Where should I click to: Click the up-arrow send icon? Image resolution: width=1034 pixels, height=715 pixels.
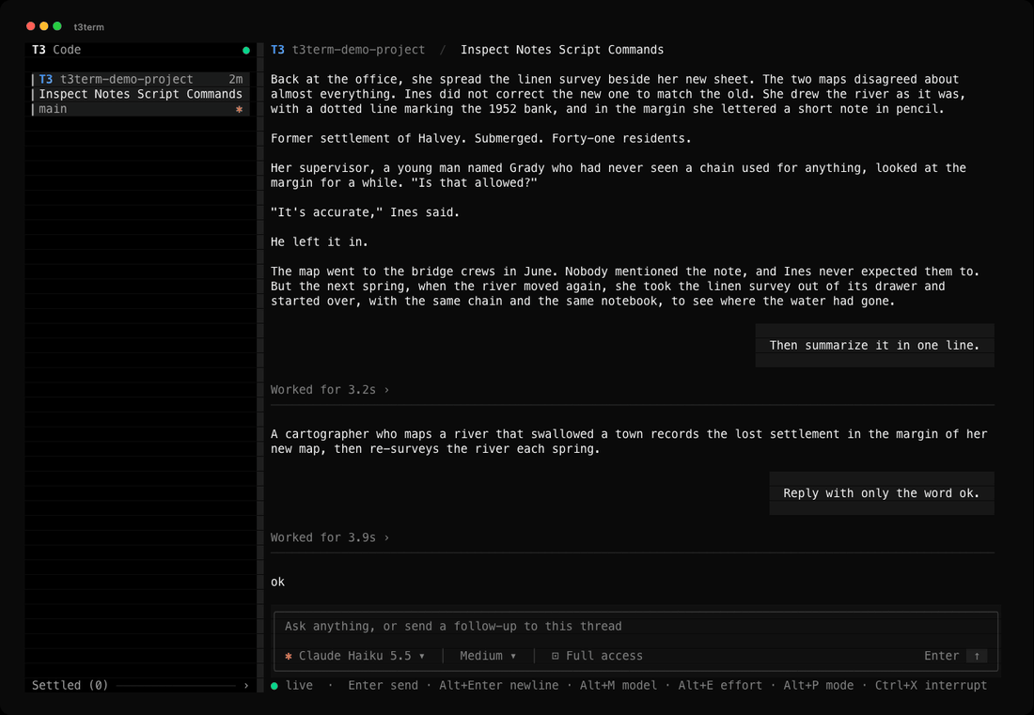tap(977, 656)
